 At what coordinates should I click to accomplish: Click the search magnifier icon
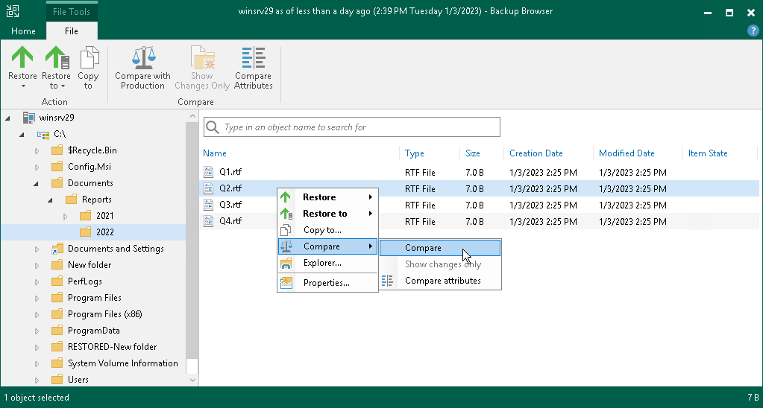[x=212, y=127]
